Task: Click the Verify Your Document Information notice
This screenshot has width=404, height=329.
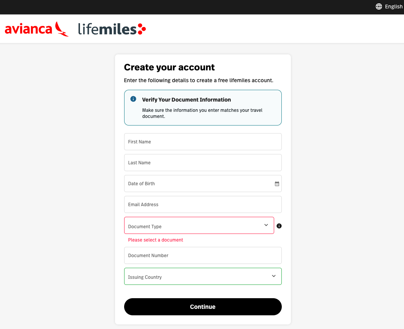Action: coord(203,108)
